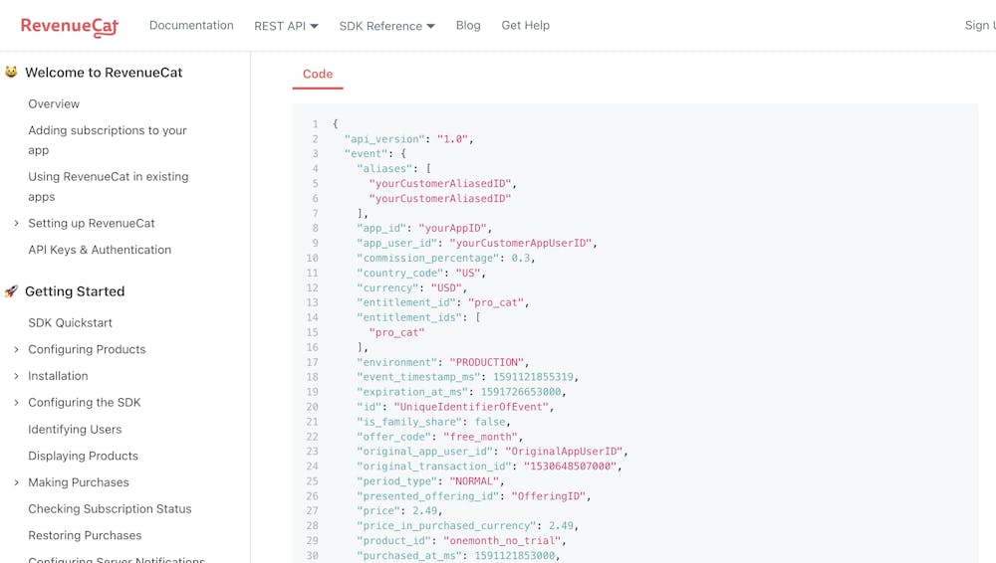Click the cat emoji beside Welcome to RevenueCat
The image size is (996, 563).
click(11, 72)
